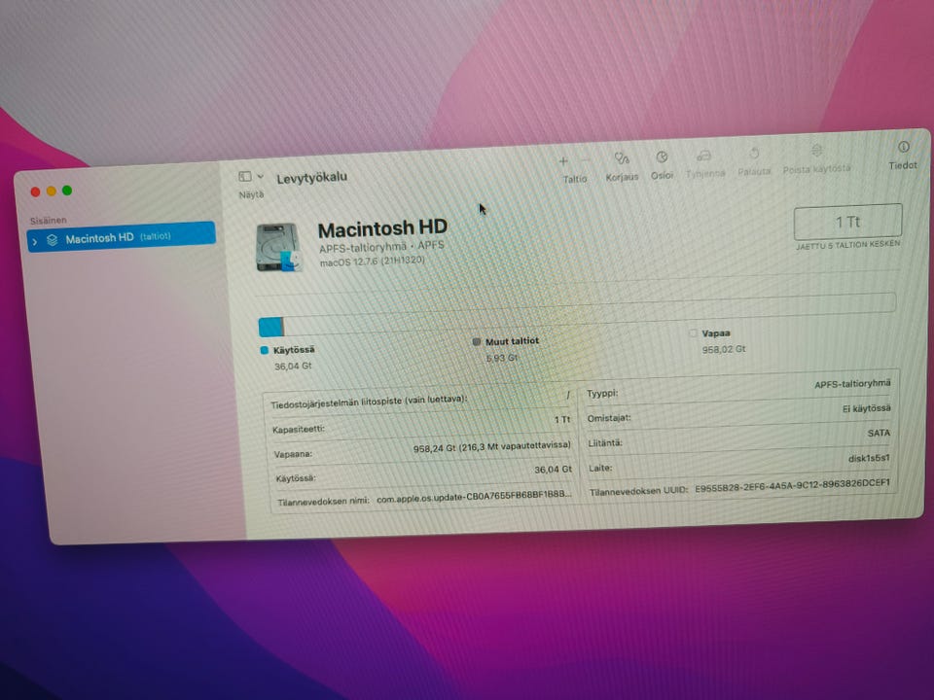Click the SATA connection value
The height and width of the screenshot is (700, 934).
coord(879,433)
